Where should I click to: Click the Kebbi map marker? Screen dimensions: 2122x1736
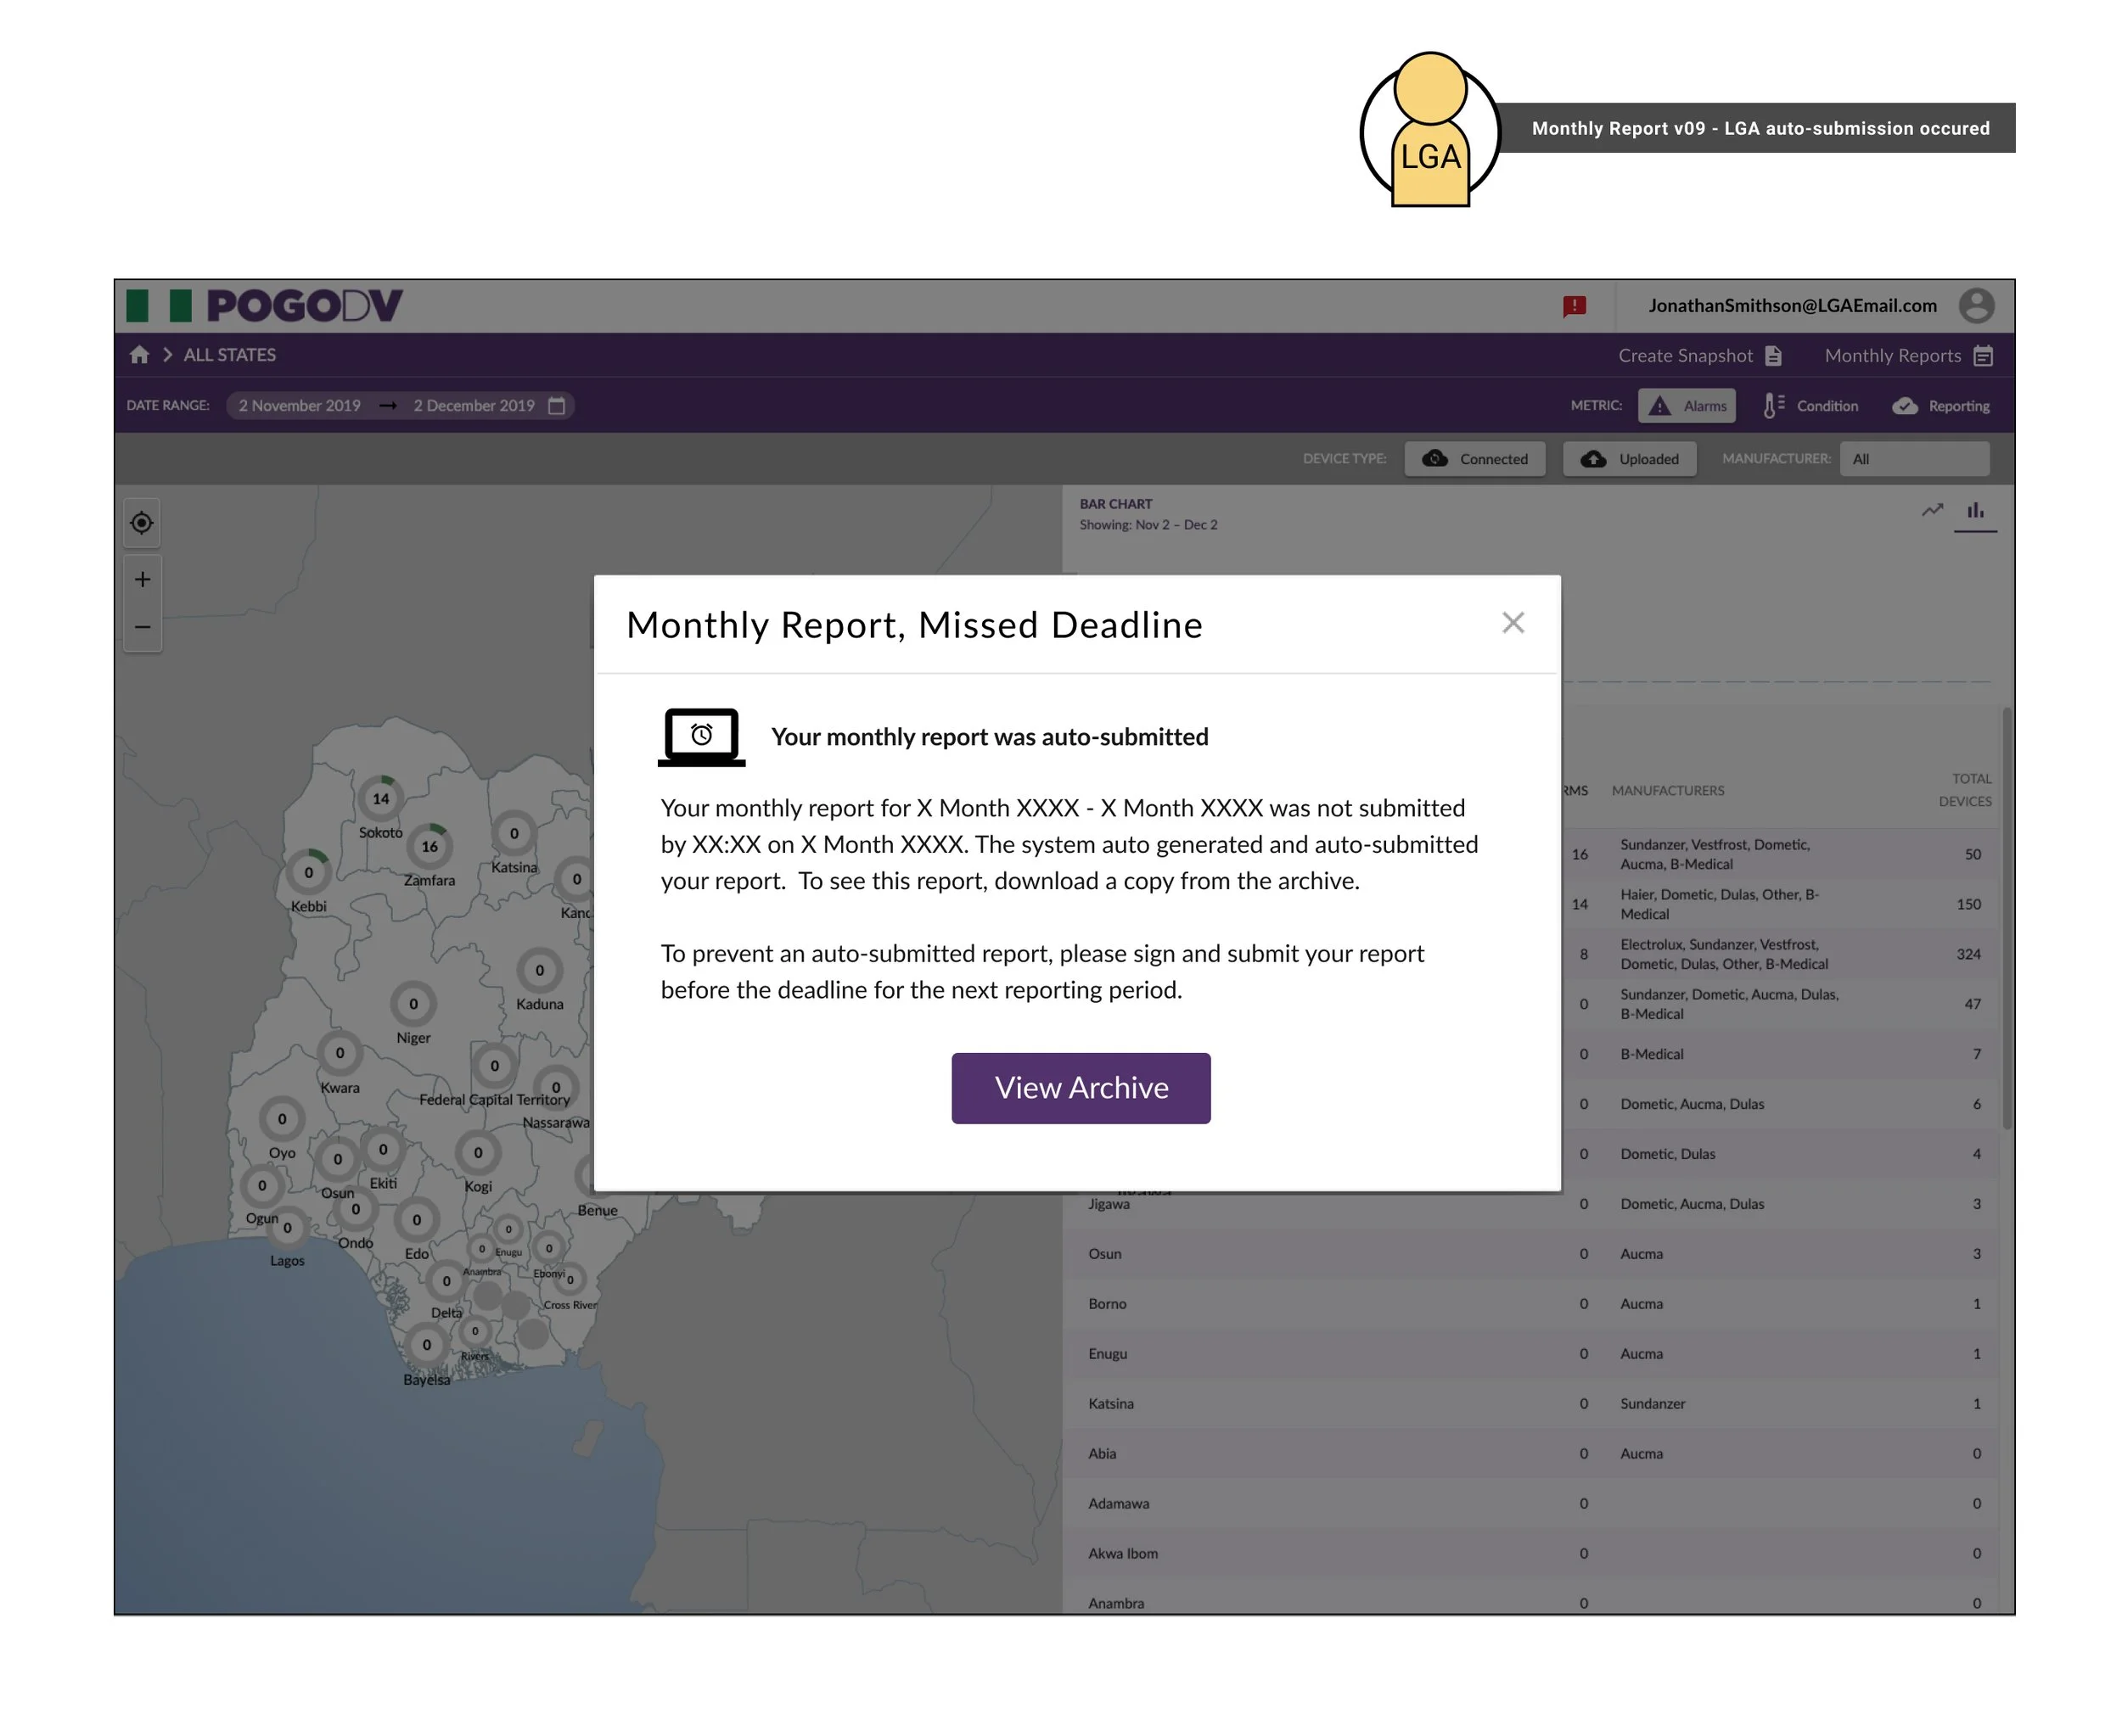(x=308, y=873)
